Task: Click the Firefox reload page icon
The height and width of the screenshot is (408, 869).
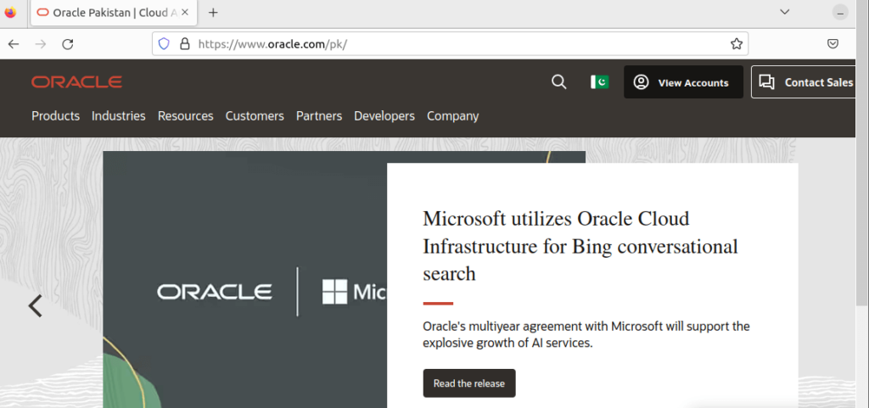Action: click(68, 44)
